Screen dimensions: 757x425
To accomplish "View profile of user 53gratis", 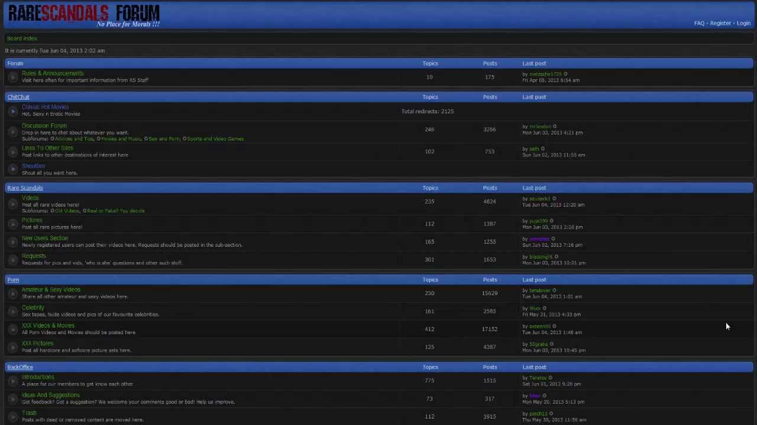I will [539, 344].
